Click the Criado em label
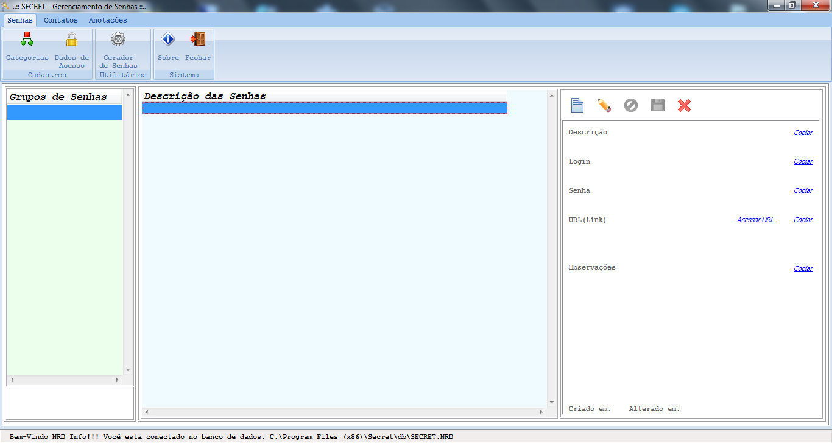 click(x=590, y=409)
